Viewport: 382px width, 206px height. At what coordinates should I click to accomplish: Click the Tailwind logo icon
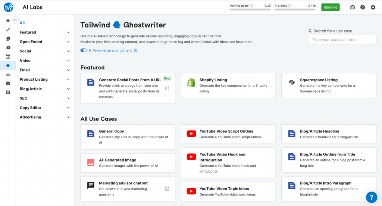point(8,7)
